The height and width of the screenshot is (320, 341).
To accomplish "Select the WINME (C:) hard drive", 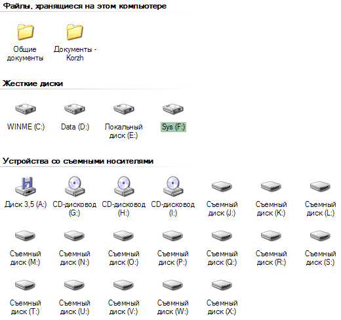I will point(26,118).
